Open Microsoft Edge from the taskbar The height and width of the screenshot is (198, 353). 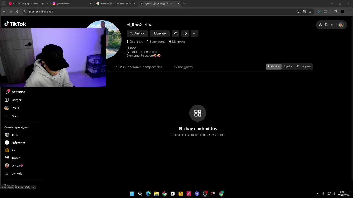pos(148,194)
